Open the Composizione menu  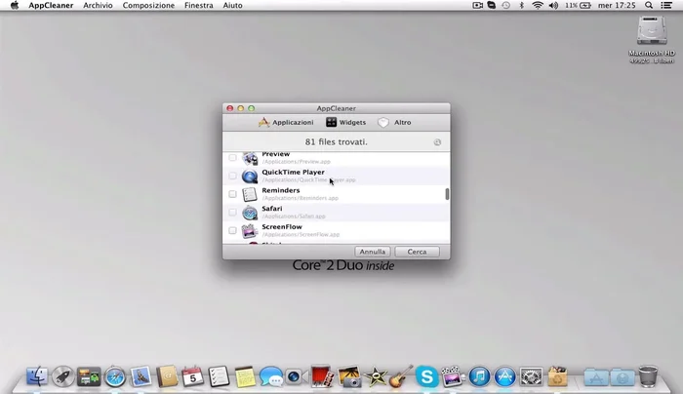[x=148, y=5]
